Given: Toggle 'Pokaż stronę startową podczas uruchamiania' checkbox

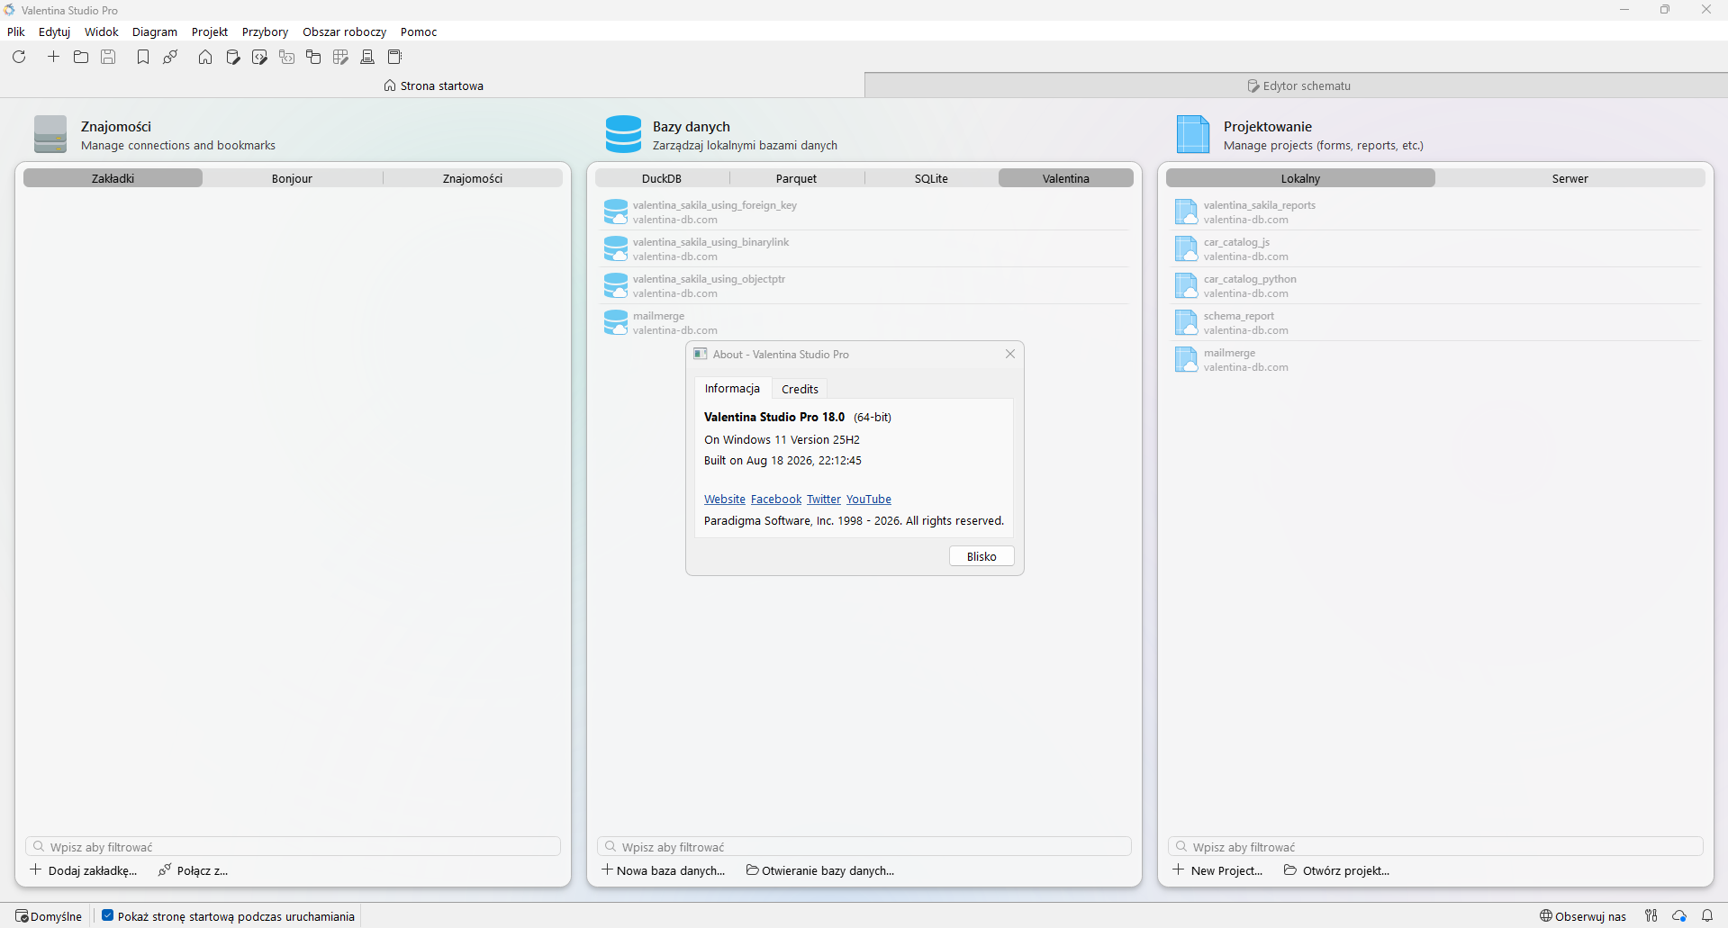Looking at the screenshot, I should [108, 915].
